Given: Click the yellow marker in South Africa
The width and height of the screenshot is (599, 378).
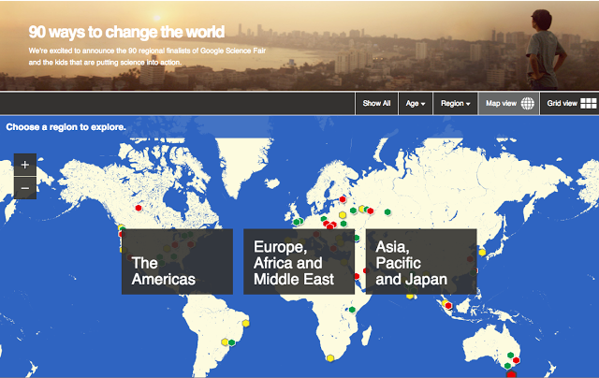Looking at the screenshot, I should pyautogui.click(x=330, y=358).
